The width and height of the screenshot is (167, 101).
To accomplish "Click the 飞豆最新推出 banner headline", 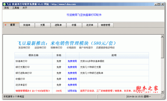I will click(67, 43).
